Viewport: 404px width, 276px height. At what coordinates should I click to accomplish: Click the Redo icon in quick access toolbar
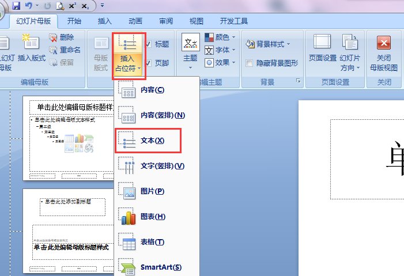(x=47, y=5)
